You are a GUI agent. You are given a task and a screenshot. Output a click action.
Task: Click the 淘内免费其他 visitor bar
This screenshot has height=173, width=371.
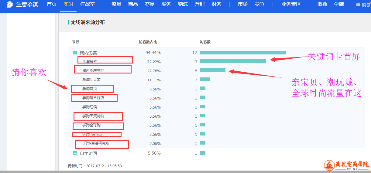pos(213,70)
